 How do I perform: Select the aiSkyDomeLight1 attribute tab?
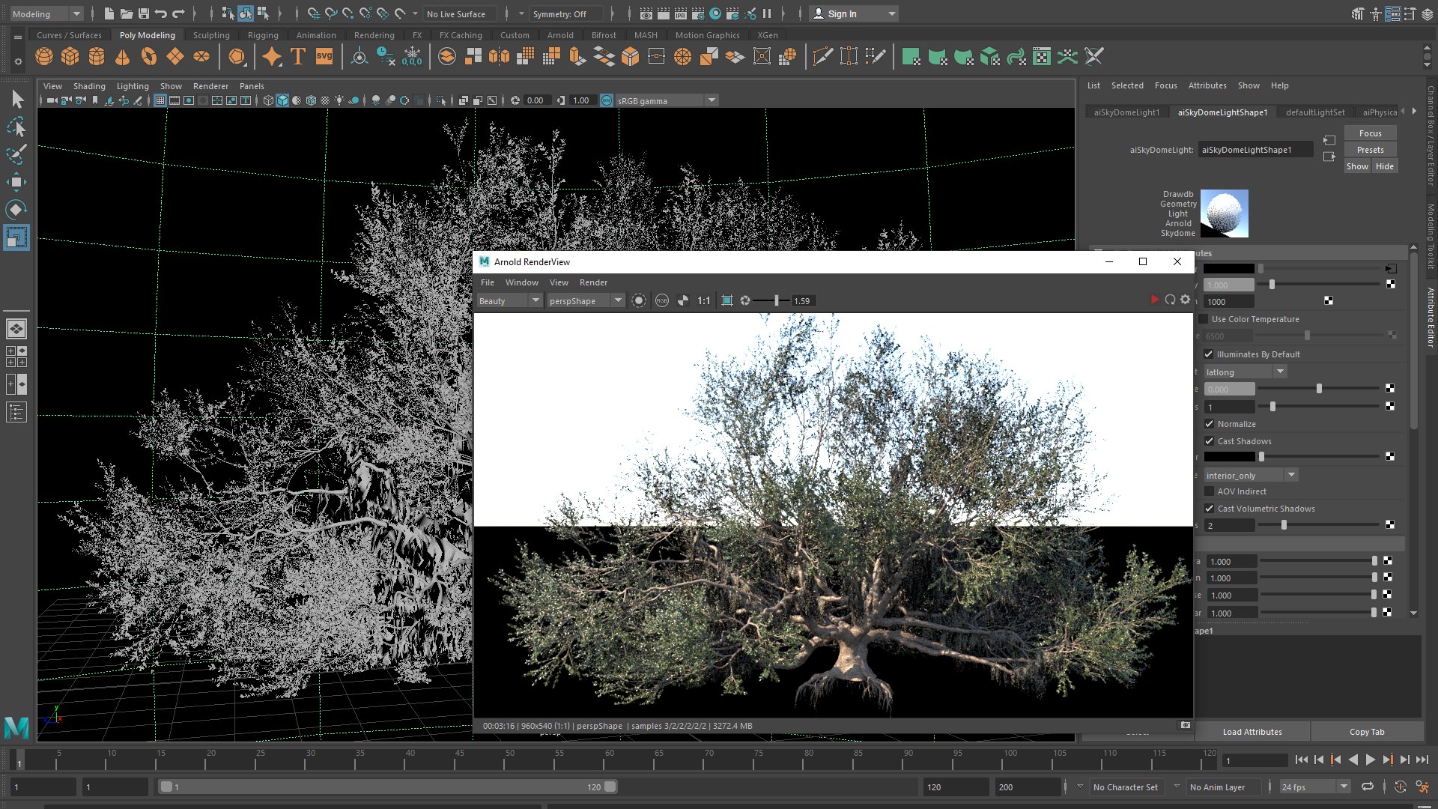point(1126,112)
